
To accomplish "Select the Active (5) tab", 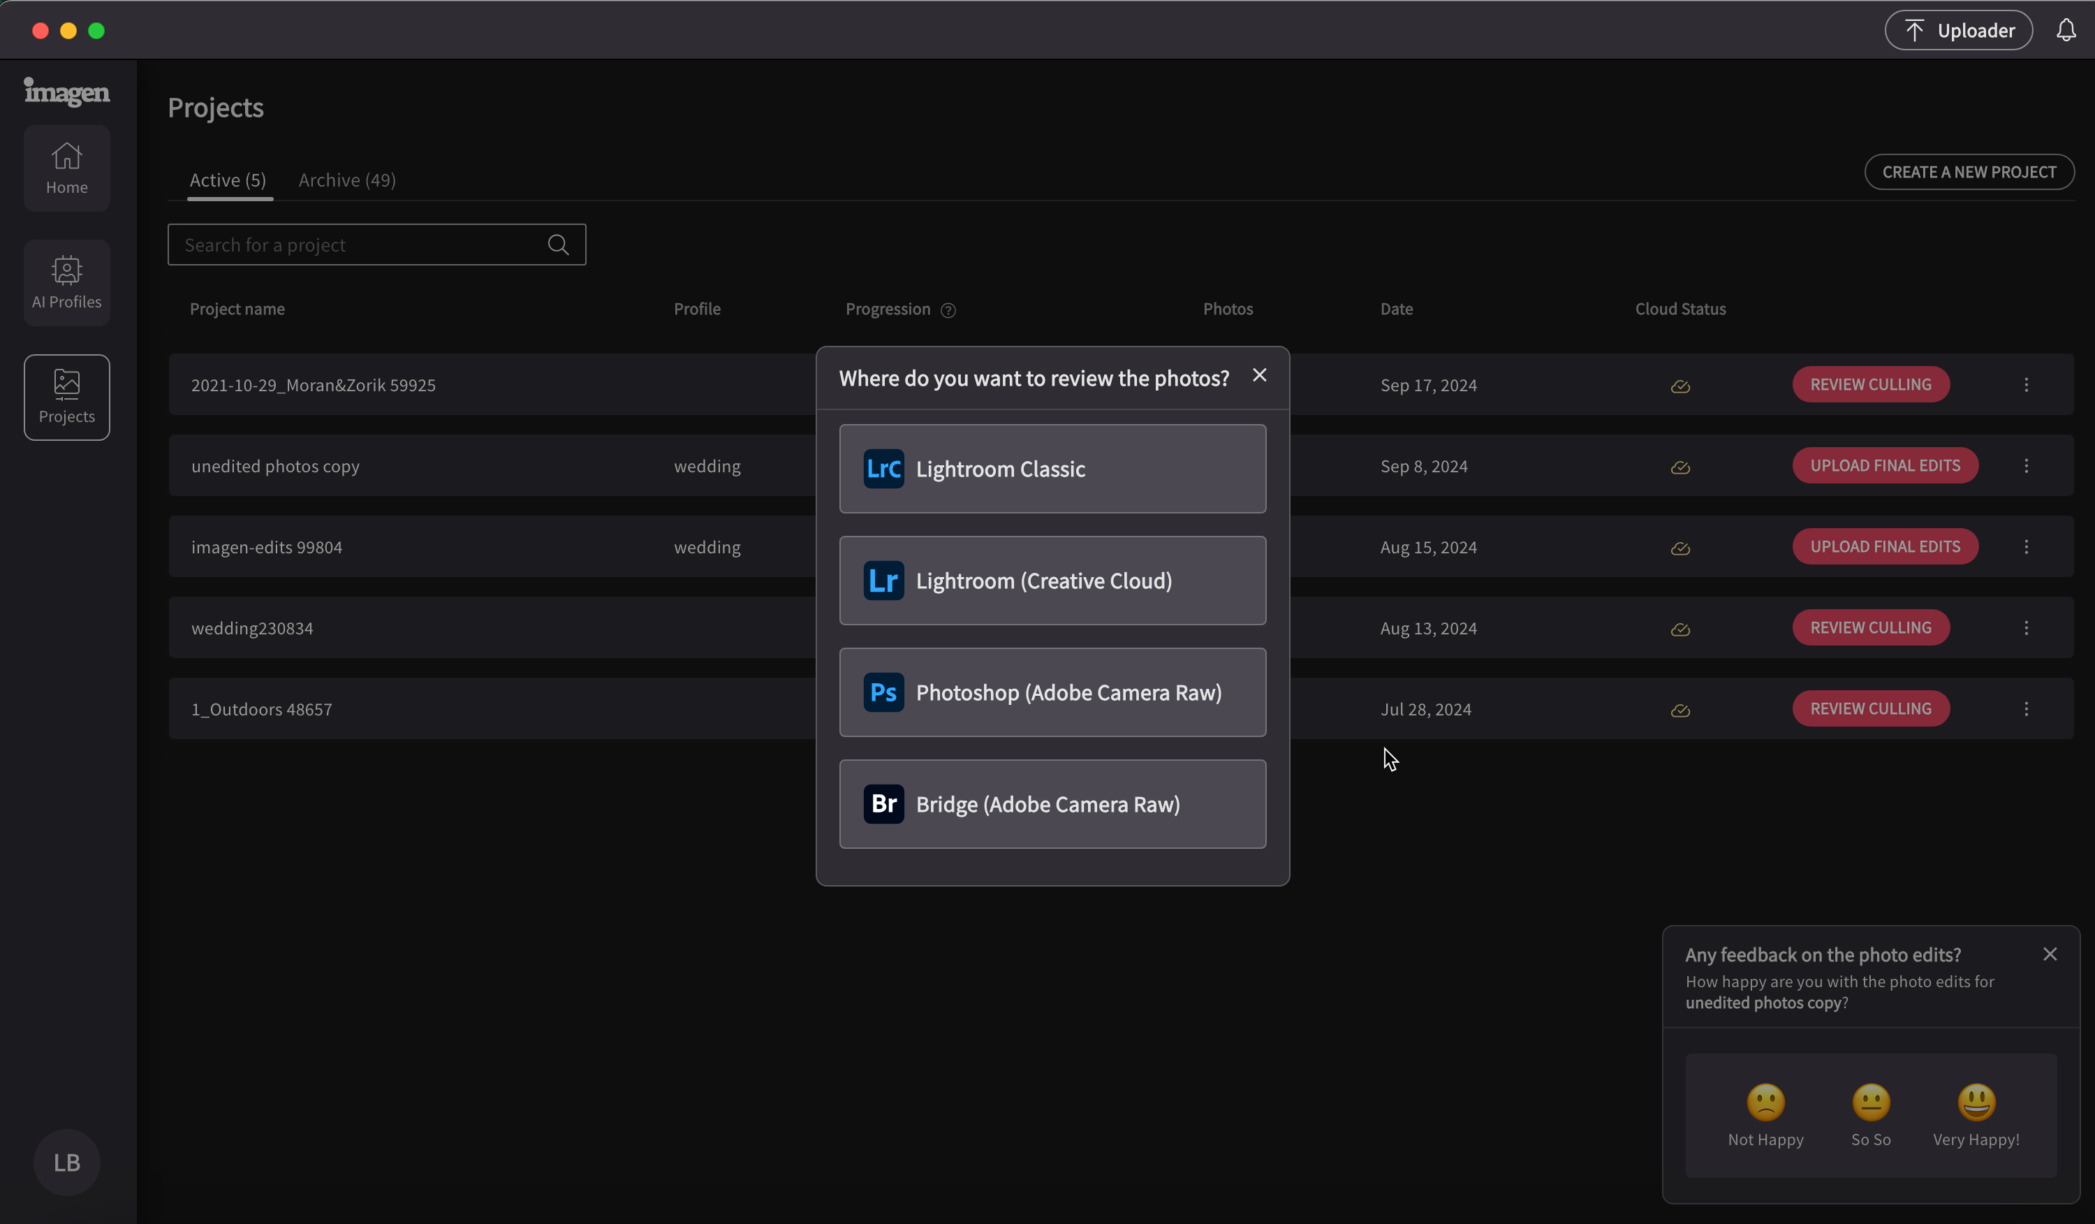I will click(228, 180).
